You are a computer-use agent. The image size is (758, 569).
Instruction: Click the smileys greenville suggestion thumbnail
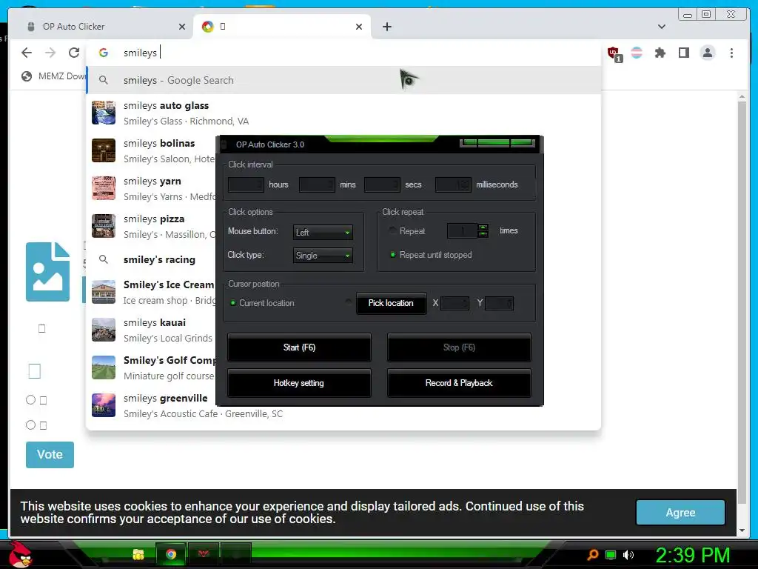tap(104, 405)
